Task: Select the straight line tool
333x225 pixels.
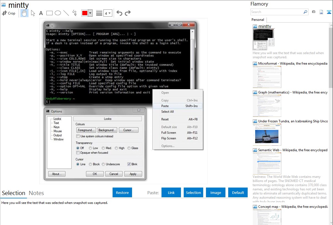Action: [x=66, y=13]
